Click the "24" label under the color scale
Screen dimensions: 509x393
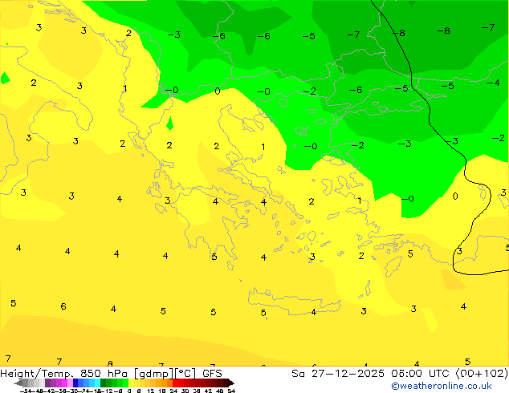[173, 391]
